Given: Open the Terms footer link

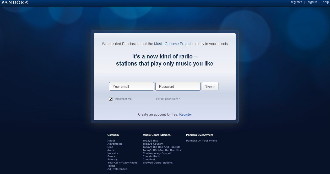Looking at the screenshot, I should (111, 166).
